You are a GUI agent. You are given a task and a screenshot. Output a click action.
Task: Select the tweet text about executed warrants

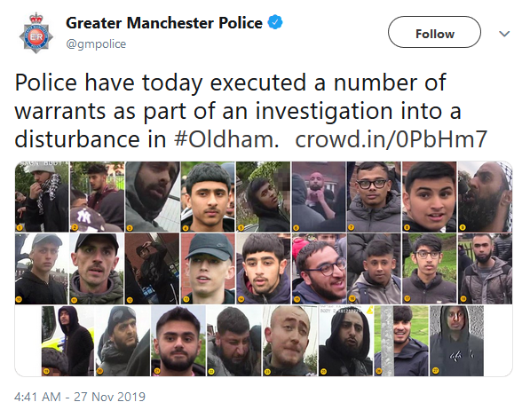point(251,111)
